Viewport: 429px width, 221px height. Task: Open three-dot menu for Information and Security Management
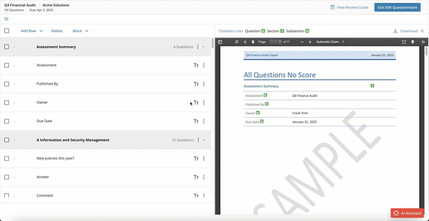[198, 140]
